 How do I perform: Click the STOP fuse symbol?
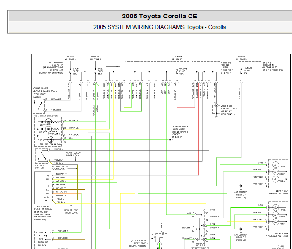(70, 71)
